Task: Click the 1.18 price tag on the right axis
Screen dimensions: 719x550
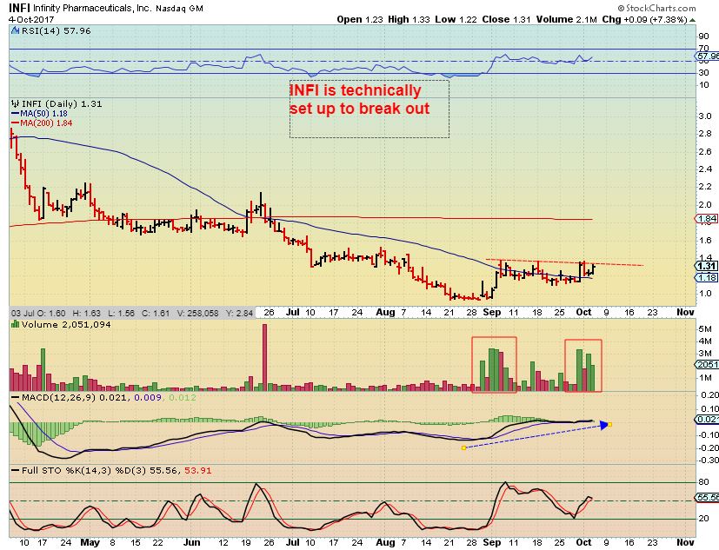Action: pos(707,277)
